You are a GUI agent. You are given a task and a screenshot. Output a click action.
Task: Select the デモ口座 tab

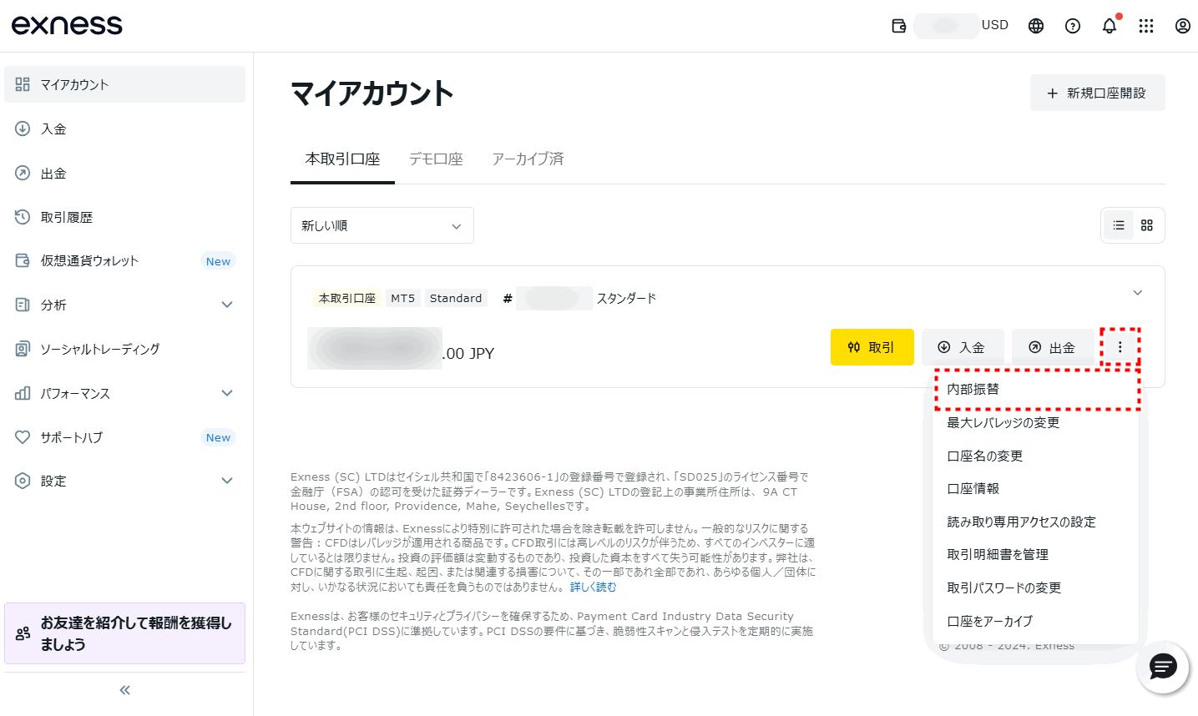436,159
